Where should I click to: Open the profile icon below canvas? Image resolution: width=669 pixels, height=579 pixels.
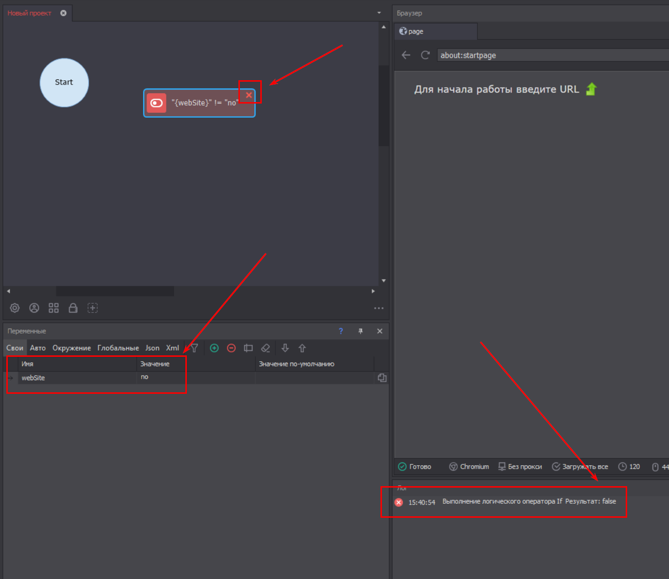(34, 308)
